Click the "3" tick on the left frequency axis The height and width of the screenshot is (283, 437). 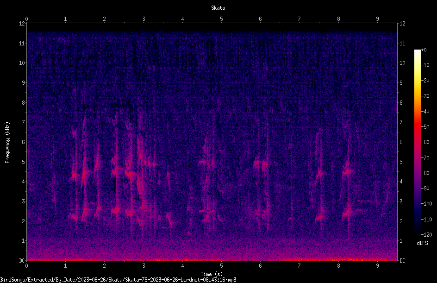click(x=24, y=201)
